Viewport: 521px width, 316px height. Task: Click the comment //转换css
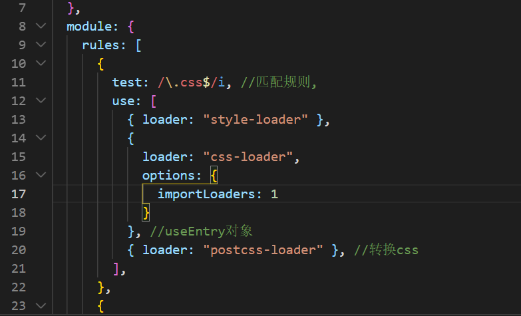click(x=386, y=249)
